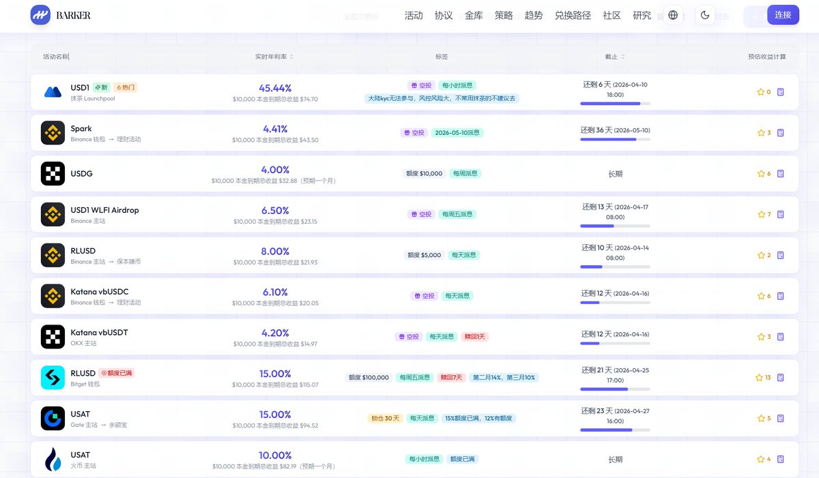Screen dimensions: 819x478
Task: Open the 策略 menu item
Action: pos(504,15)
